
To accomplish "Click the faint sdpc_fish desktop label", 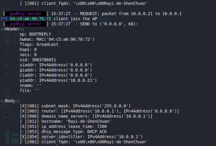I will coord(68,31).
